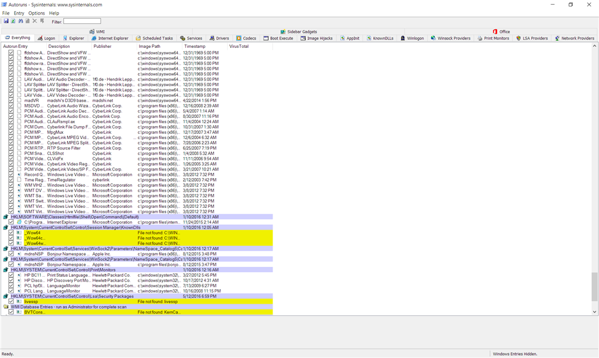The image size is (599, 358).
Task: Toggle the Time Reg... entry checkbox
Action: [11, 180]
